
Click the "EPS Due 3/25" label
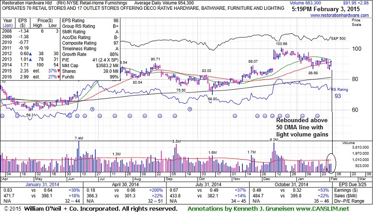(x=353, y=184)
